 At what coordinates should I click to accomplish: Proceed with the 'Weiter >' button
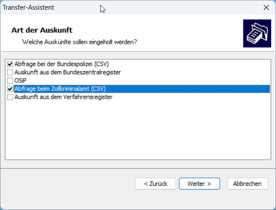click(199, 184)
